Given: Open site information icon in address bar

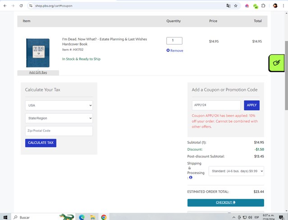Looking at the screenshot, I should point(31,6).
